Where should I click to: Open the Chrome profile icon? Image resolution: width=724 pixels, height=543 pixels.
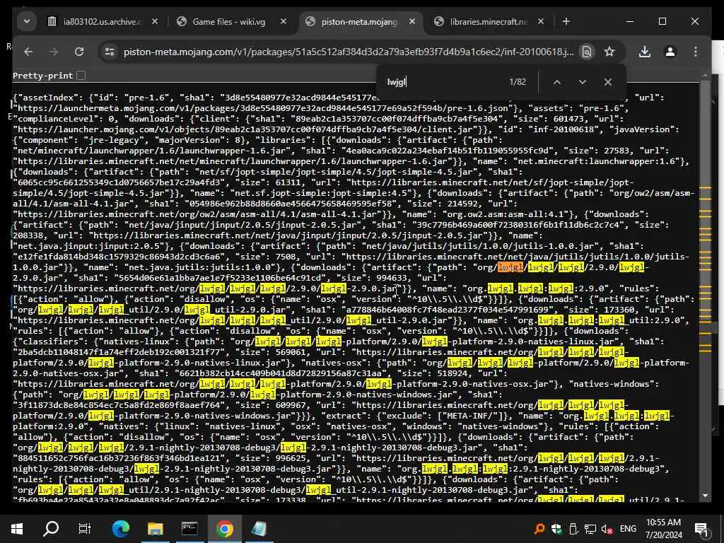coord(670,52)
